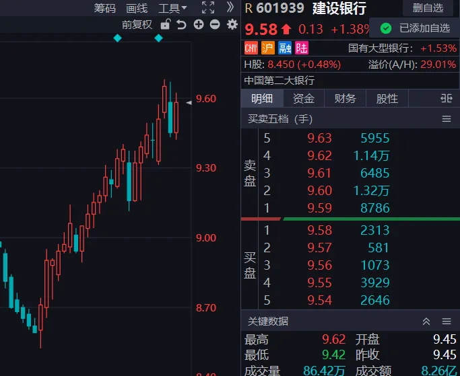Click the stock code 601939
This screenshot has width=460, height=376.
pyautogui.click(x=280, y=8)
